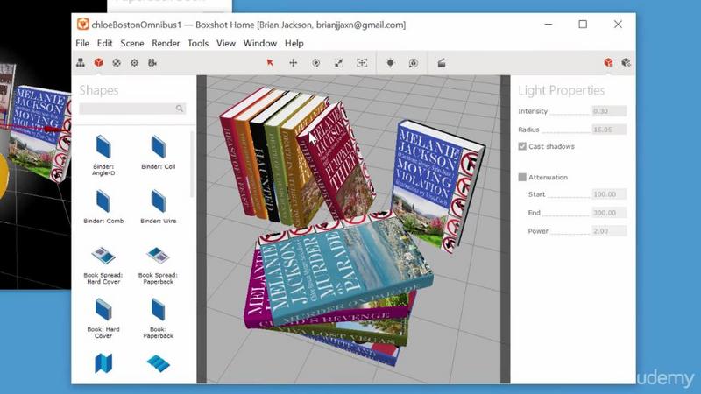
Task: Click the Shapes panel vertical scrollbar
Action: point(192,164)
